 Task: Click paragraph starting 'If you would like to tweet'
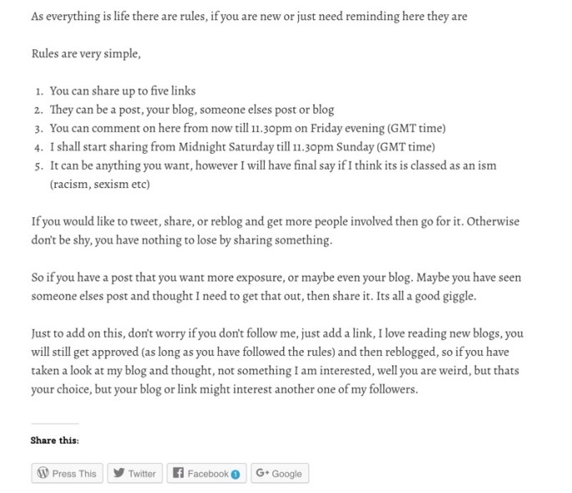click(275, 231)
